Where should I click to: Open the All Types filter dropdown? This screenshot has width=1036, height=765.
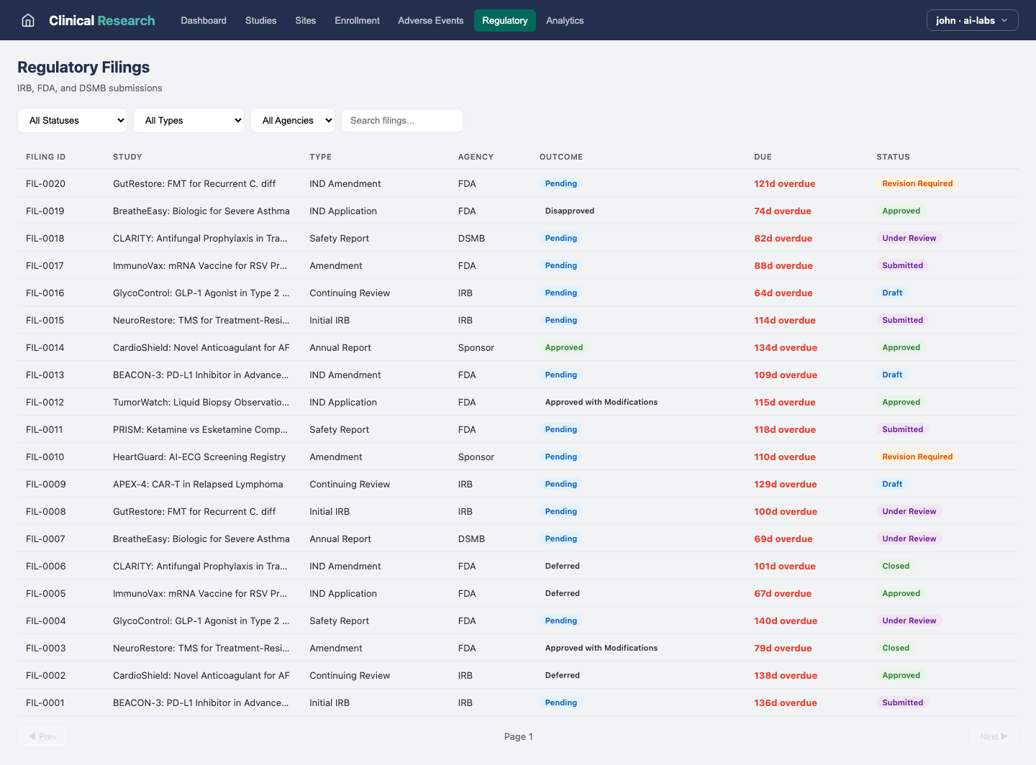click(188, 121)
